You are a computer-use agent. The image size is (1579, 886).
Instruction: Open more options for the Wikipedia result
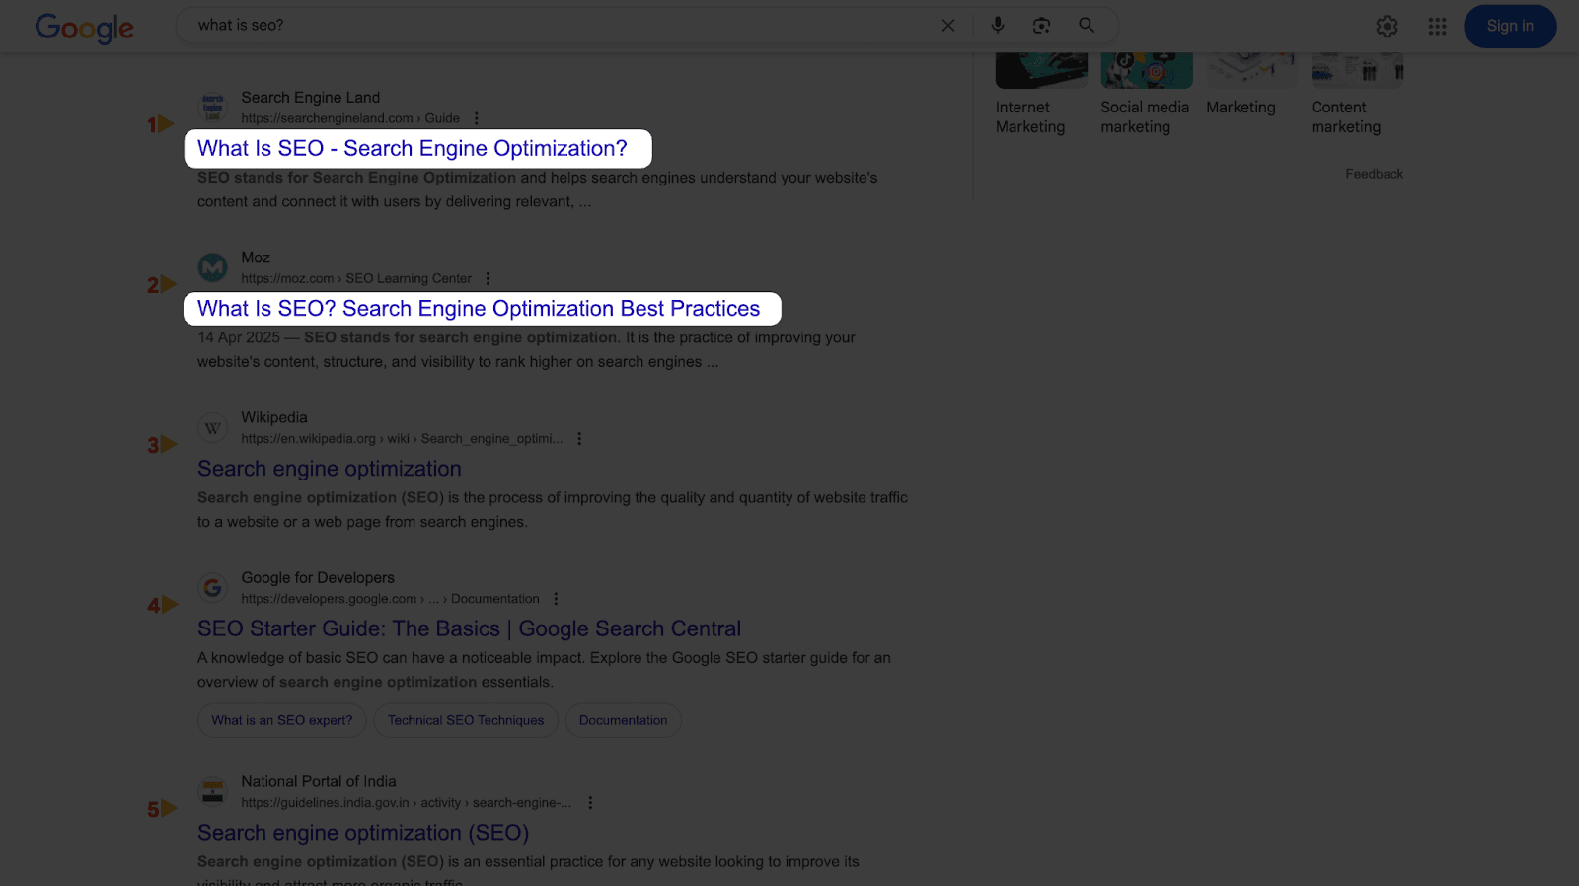pyautogui.click(x=579, y=439)
